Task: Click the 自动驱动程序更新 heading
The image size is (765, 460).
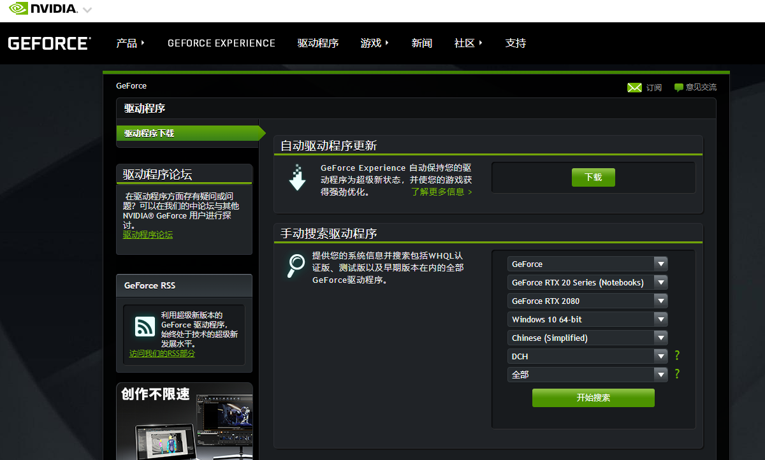Action: [329, 145]
